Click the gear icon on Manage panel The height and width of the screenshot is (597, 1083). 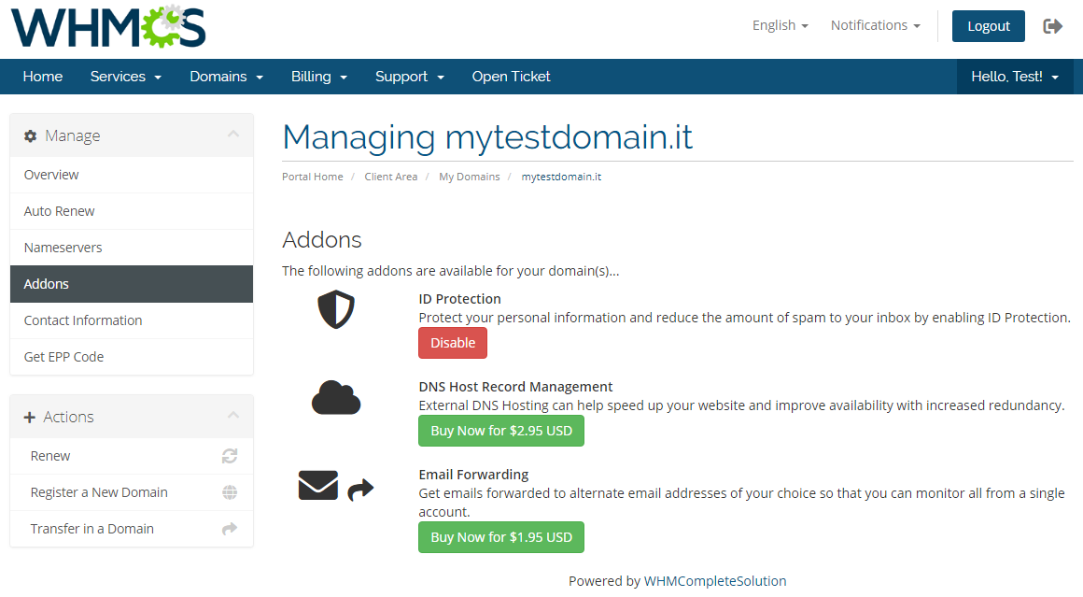[x=29, y=135]
